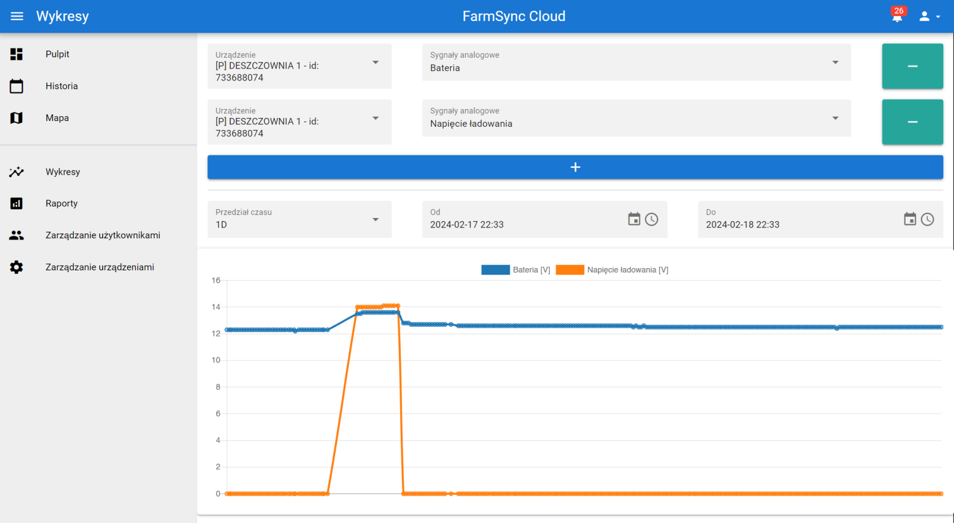Click the Od start date field
Image resolution: width=954 pixels, height=523 pixels.
(525, 225)
